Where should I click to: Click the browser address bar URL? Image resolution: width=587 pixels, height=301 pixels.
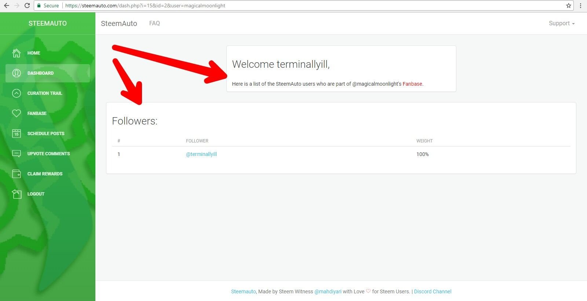point(145,5)
